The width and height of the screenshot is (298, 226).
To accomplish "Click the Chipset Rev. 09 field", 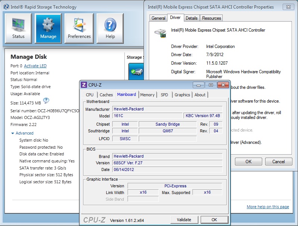I will (x=216, y=124).
